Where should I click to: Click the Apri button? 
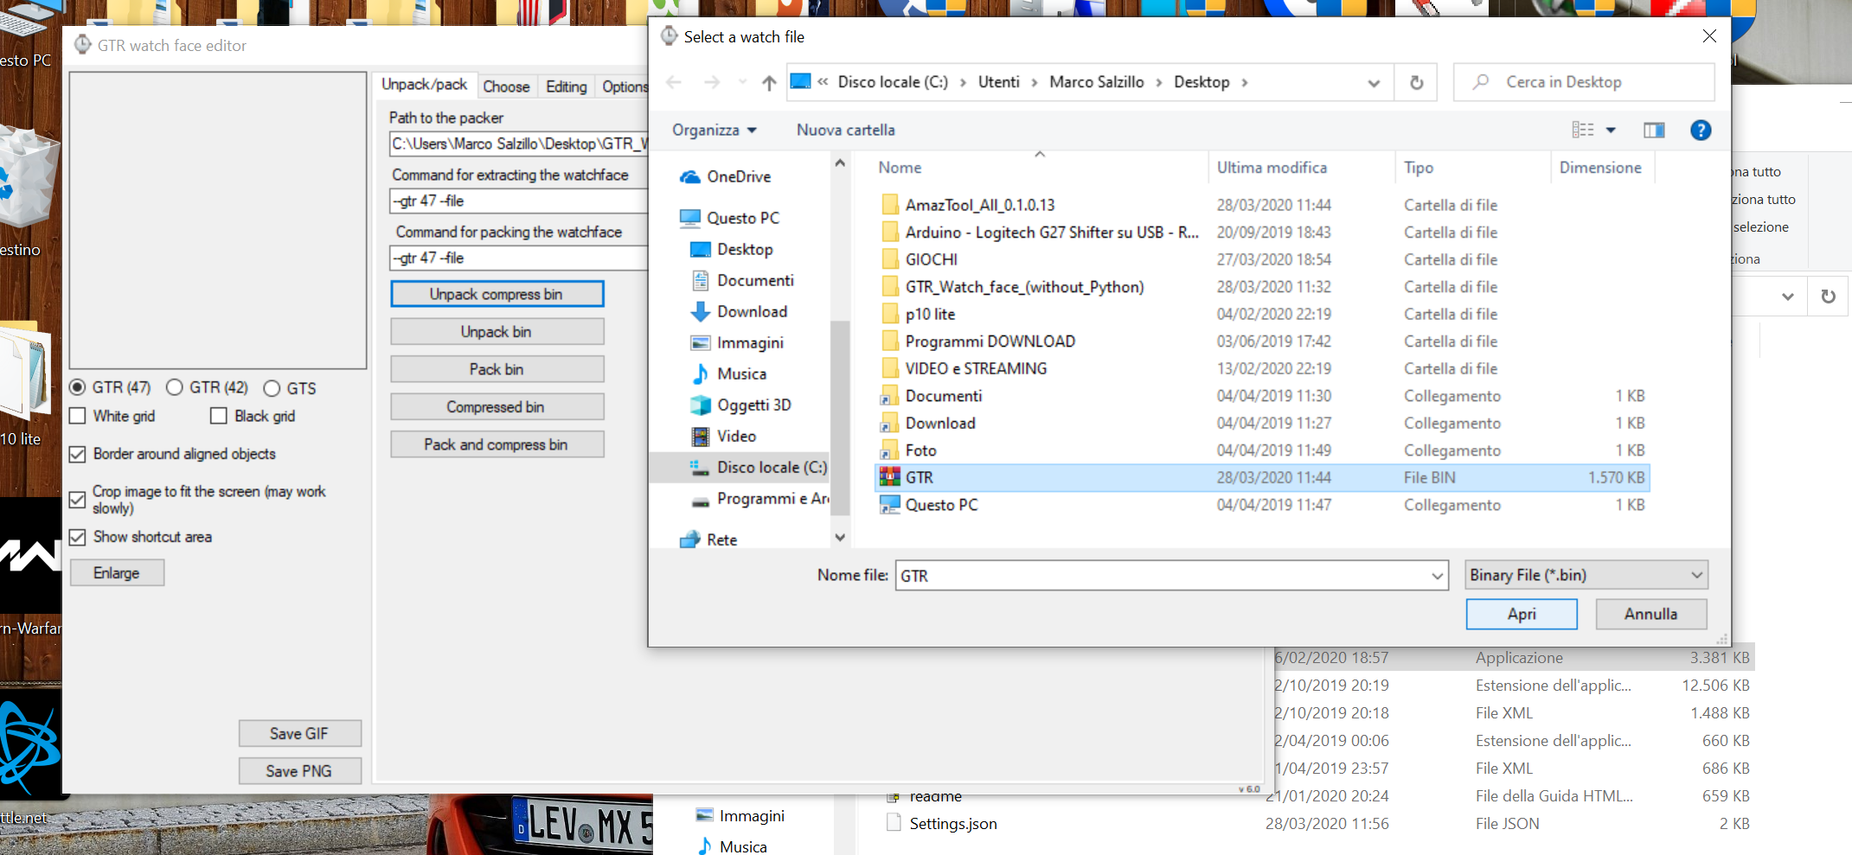1522,614
